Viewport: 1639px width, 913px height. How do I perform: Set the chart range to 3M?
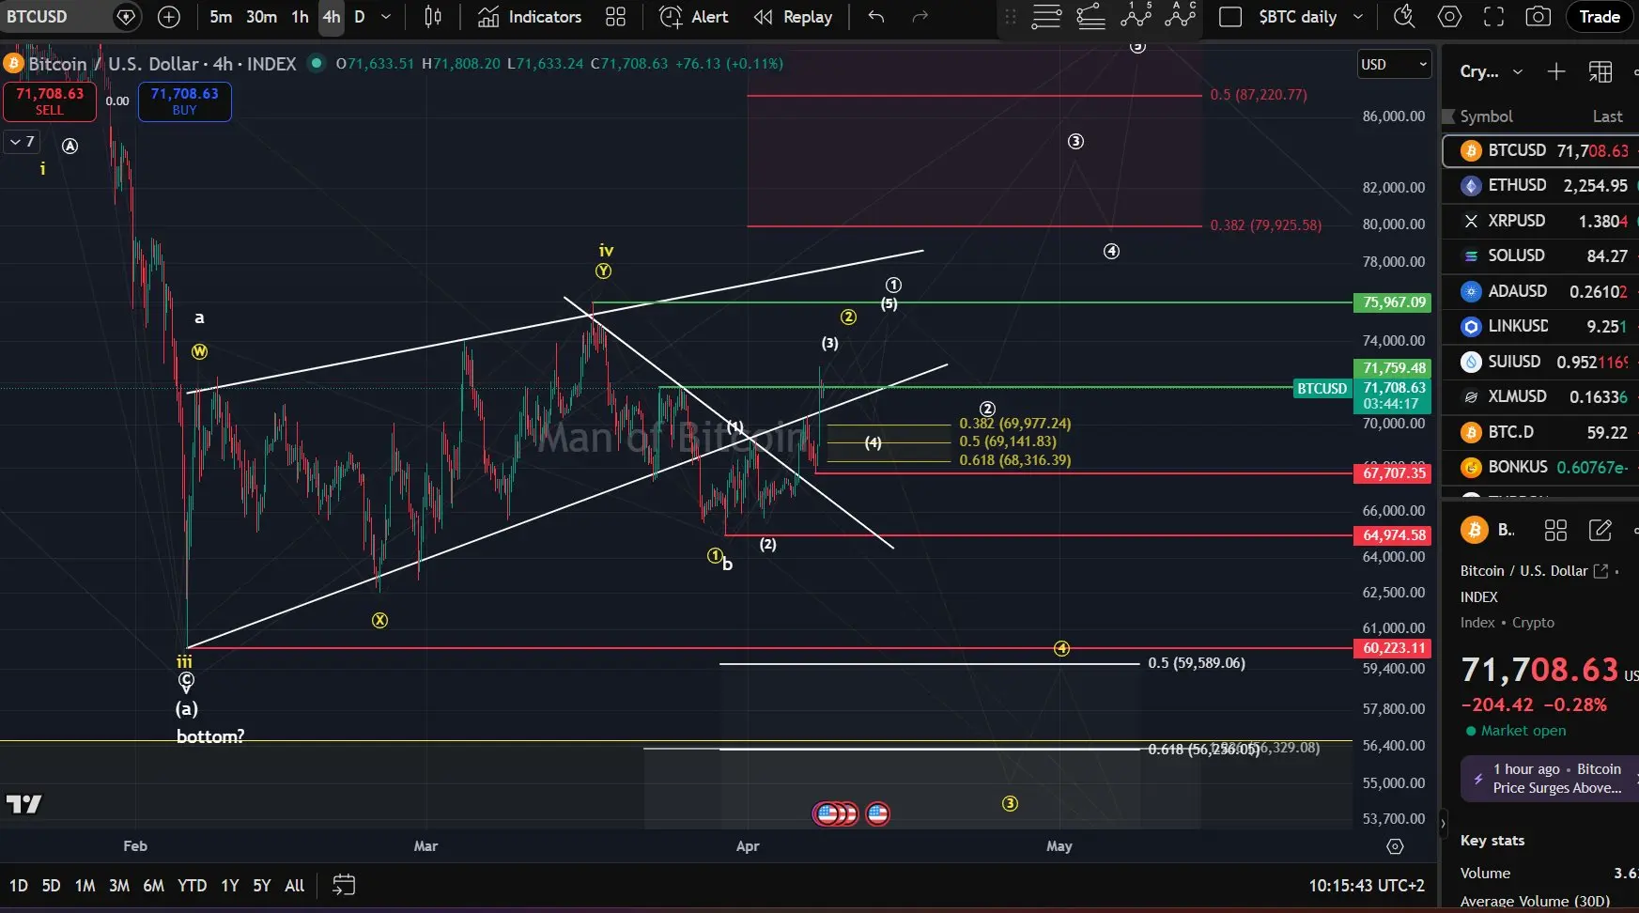pos(119,885)
